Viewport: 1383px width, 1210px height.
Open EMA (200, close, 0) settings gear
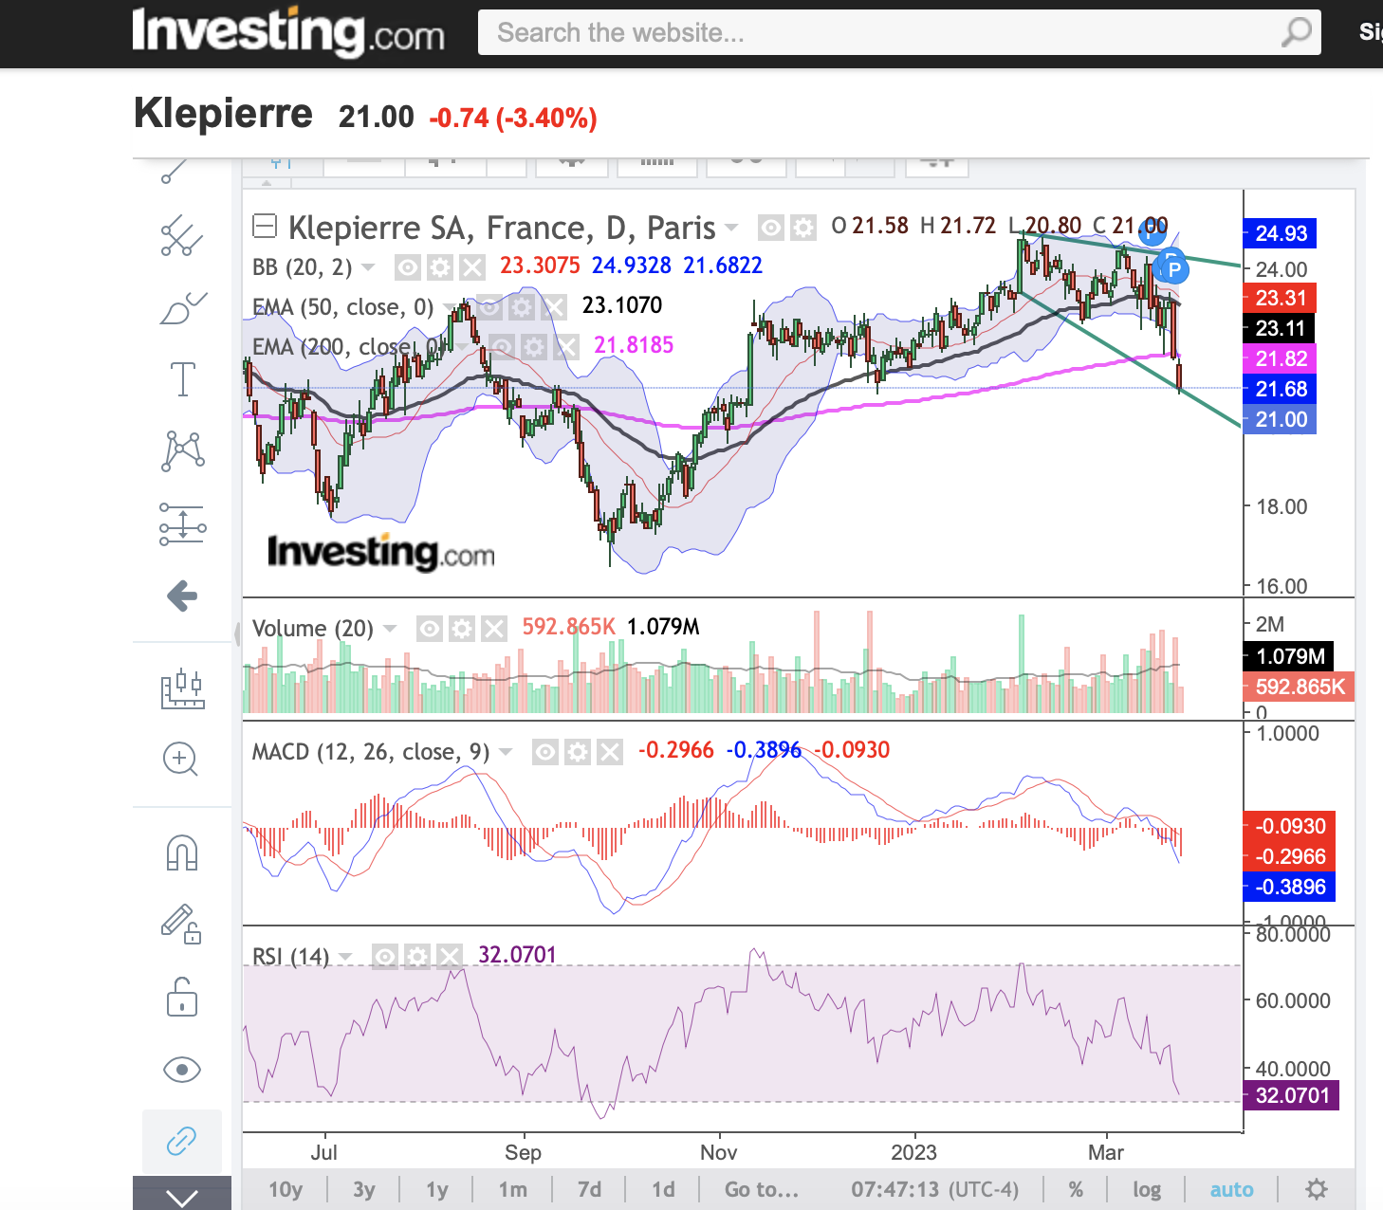(534, 346)
